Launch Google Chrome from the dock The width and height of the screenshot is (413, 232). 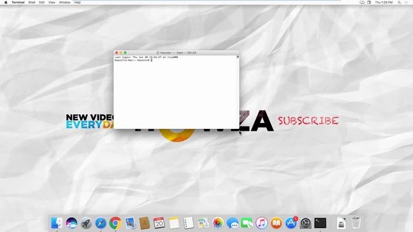(x=116, y=223)
